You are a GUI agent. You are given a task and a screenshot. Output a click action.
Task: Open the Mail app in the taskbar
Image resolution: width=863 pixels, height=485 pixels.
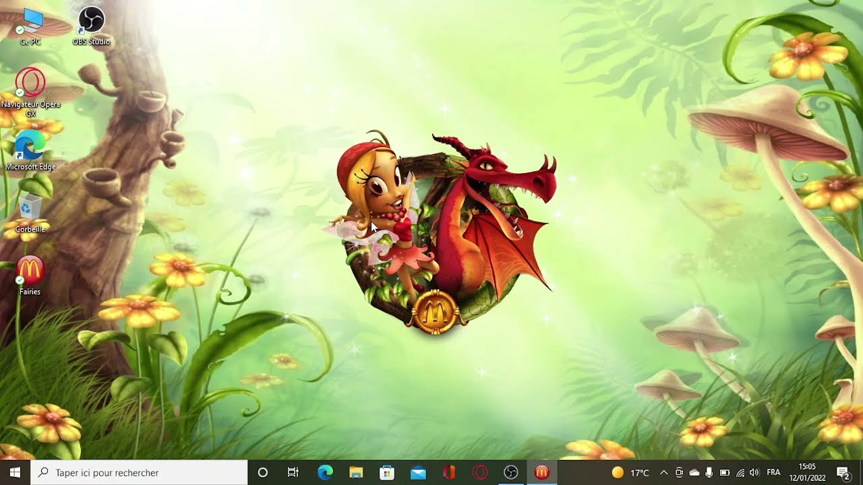pos(418,473)
